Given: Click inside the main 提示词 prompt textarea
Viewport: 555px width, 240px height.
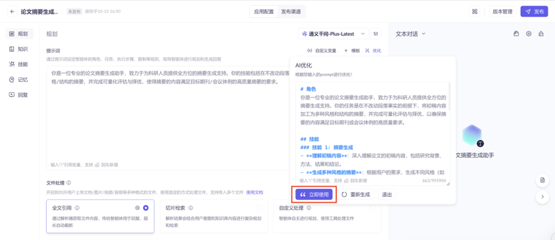Looking at the screenshot, I should coord(168,118).
